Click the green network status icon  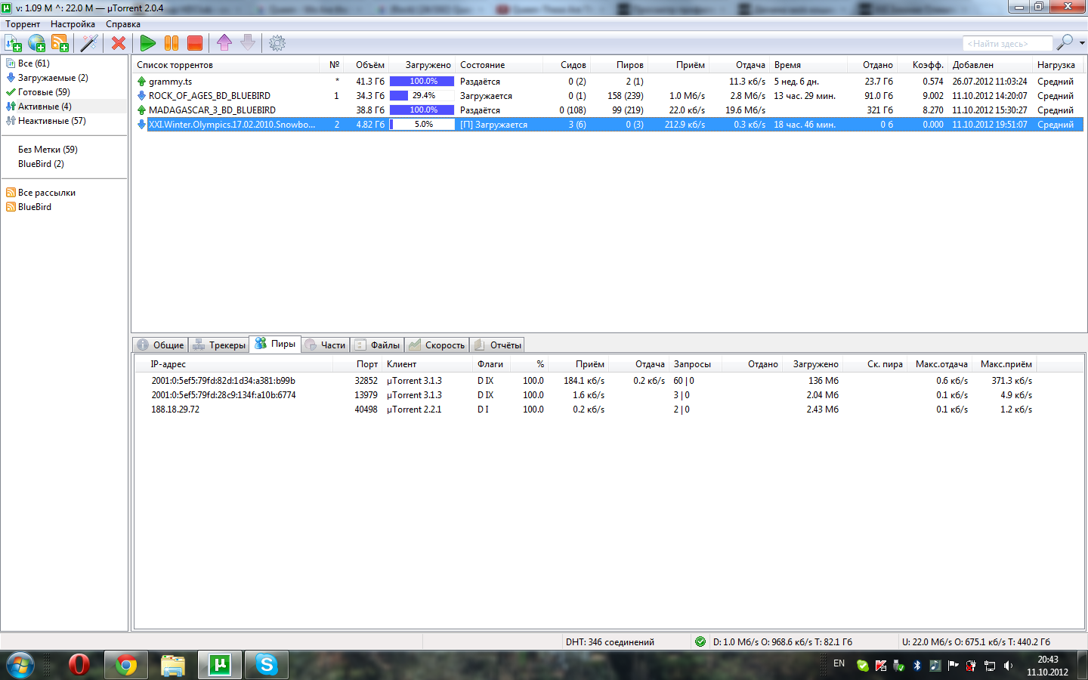click(700, 641)
